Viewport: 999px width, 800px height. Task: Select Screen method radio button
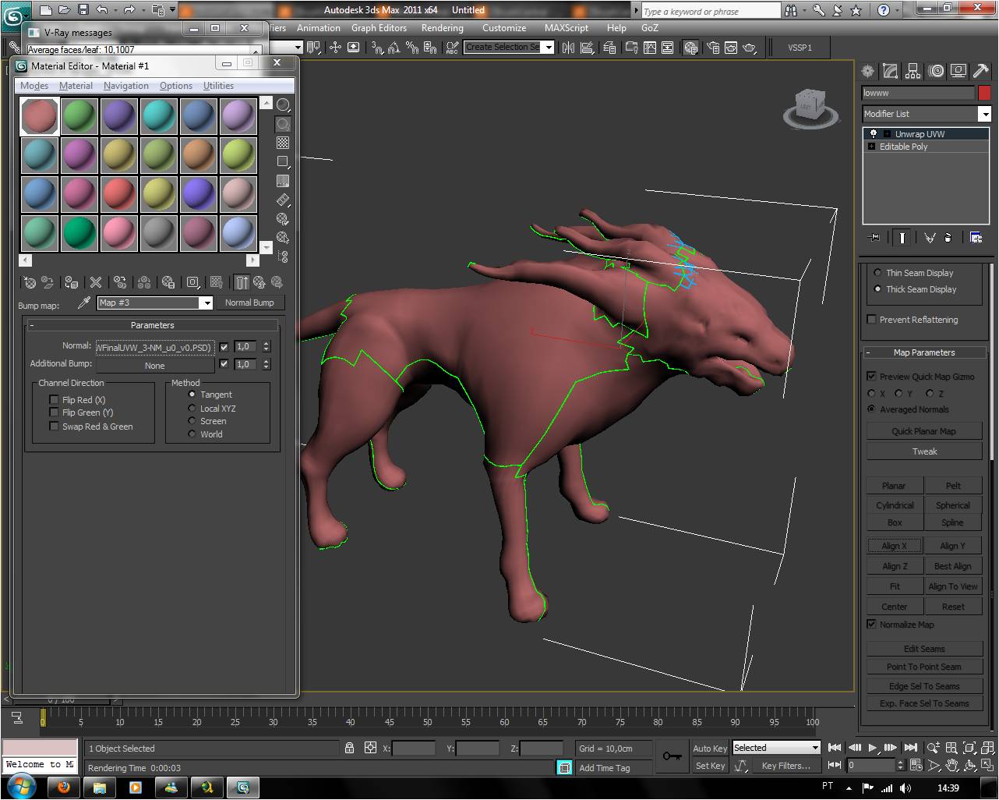coord(192,421)
